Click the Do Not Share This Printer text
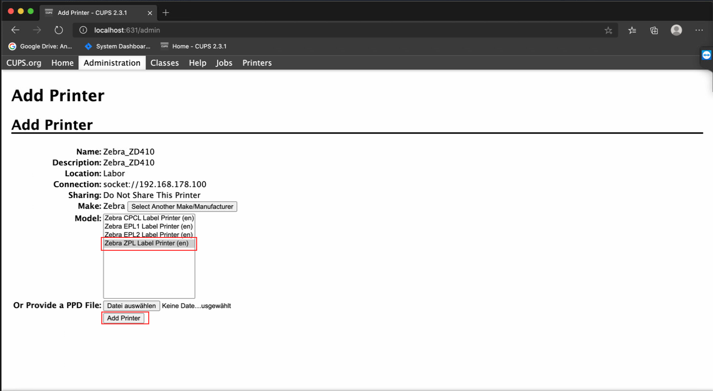Image resolution: width=713 pixels, height=391 pixels. point(152,195)
